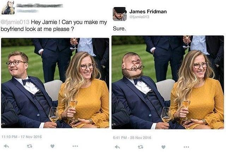Click the @fjamie013 mention in left tweet

pos(15,22)
